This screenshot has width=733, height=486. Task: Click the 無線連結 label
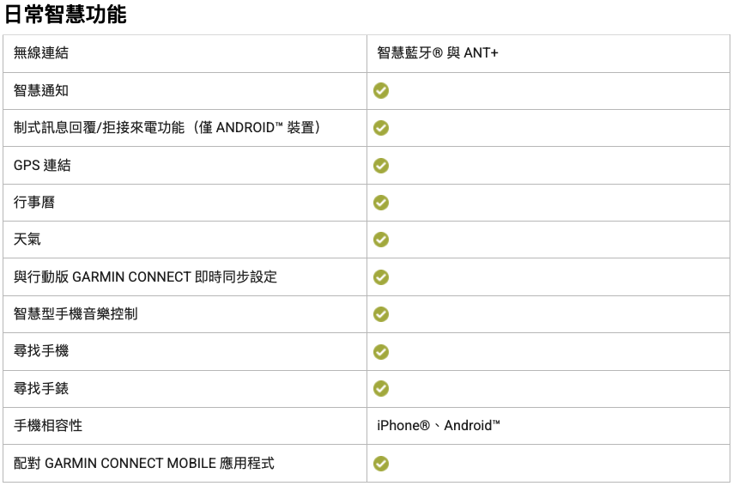[41, 53]
